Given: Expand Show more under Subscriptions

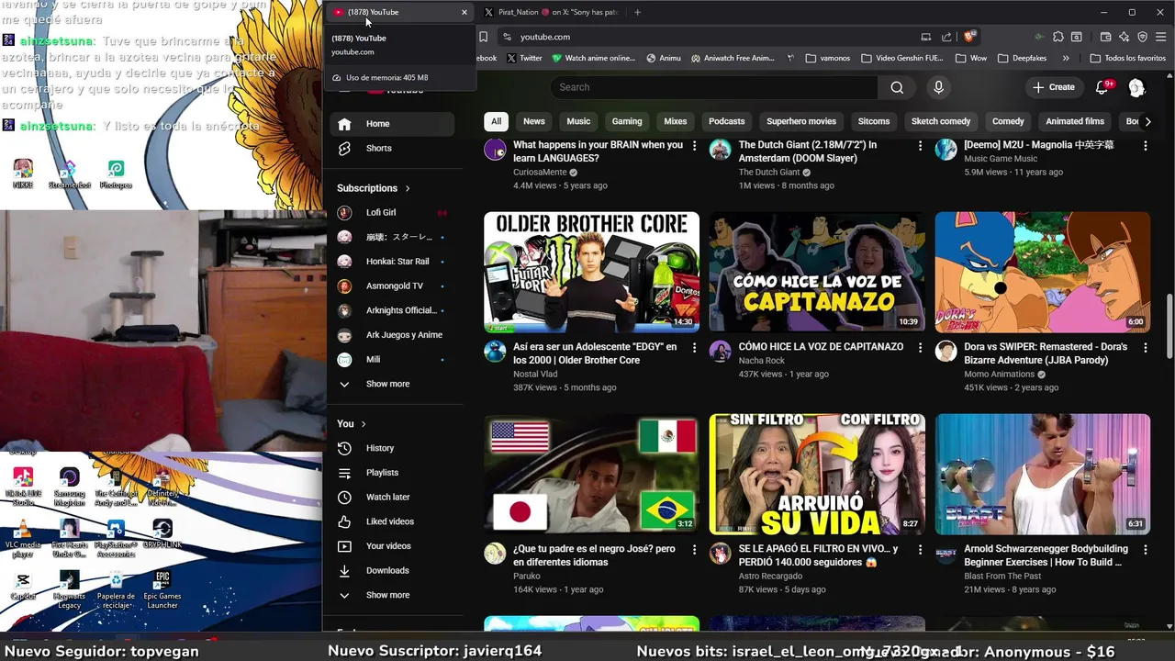Looking at the screenshot, I should (391, 384).
